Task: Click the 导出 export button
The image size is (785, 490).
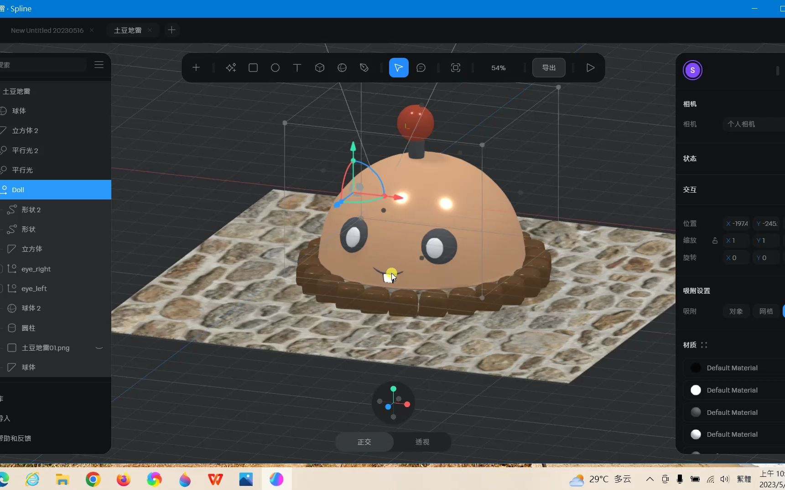Action: point(549,68)
